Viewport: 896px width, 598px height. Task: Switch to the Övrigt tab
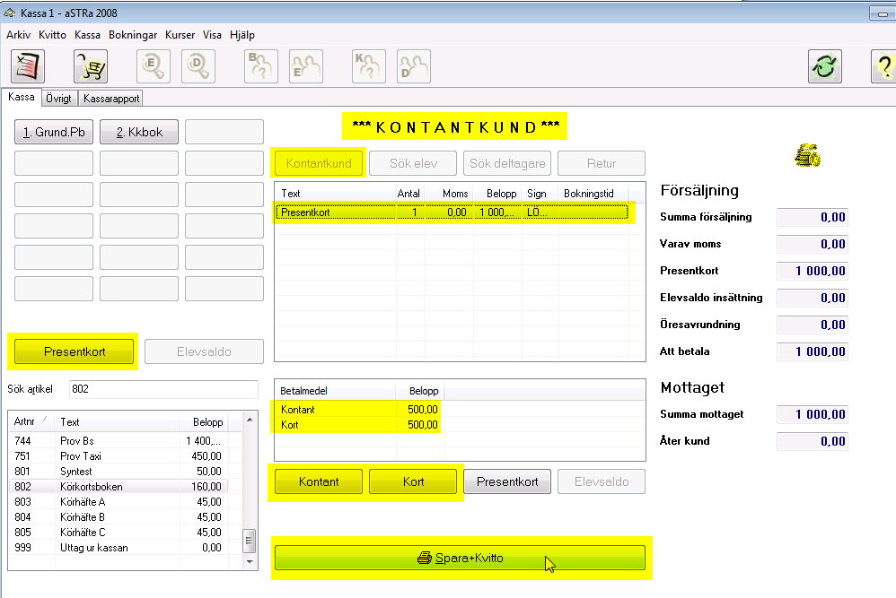point(59,98)
